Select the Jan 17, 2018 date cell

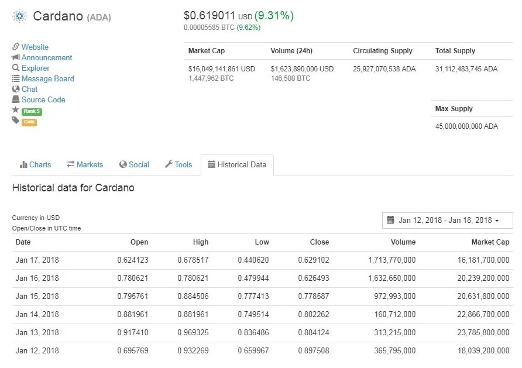[37, 260]
